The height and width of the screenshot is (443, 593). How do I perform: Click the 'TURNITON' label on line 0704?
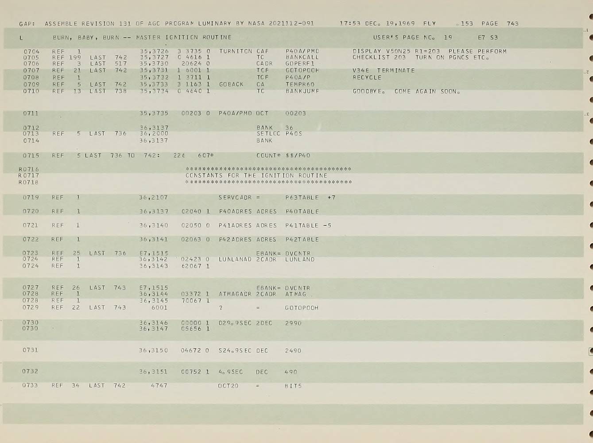[236, 51]
